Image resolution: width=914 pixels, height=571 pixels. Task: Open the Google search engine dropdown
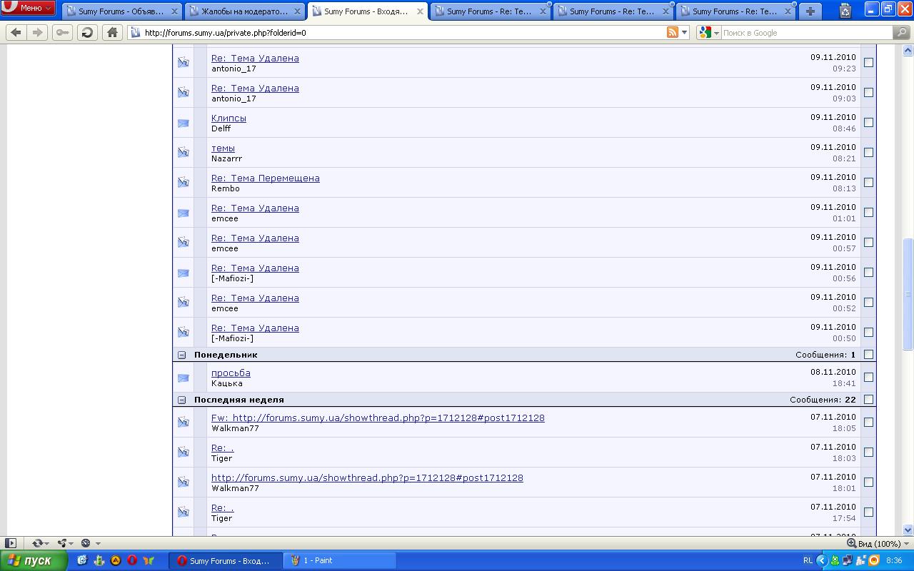(708, 33)
